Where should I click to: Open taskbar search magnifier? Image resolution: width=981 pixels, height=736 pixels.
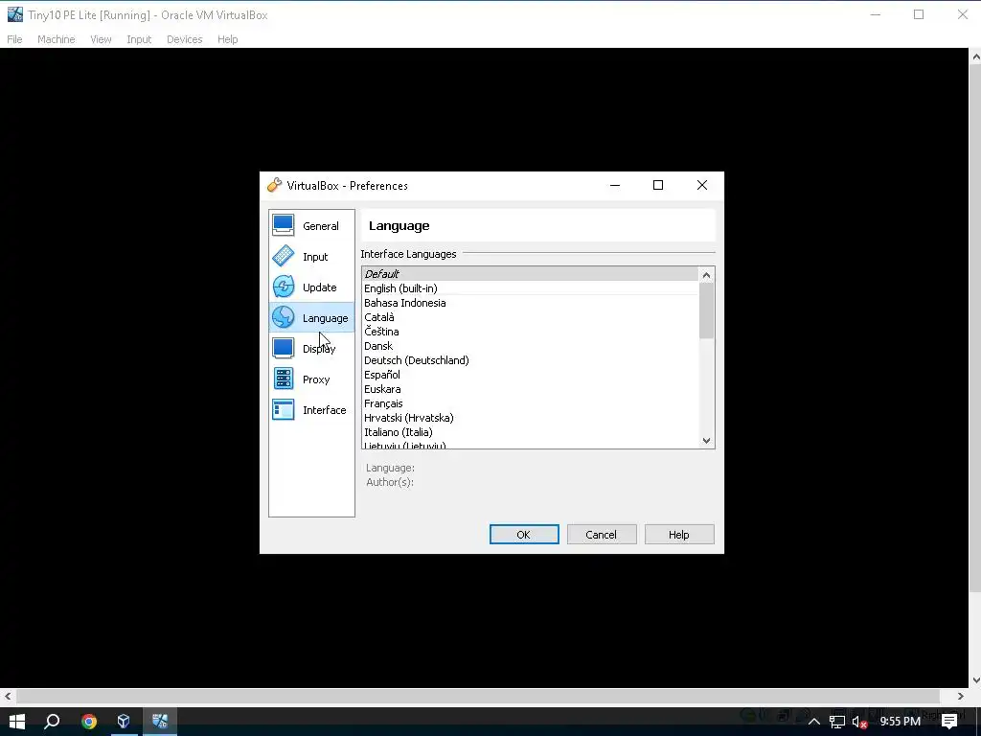pyautogui.click(x=52, y=722)
